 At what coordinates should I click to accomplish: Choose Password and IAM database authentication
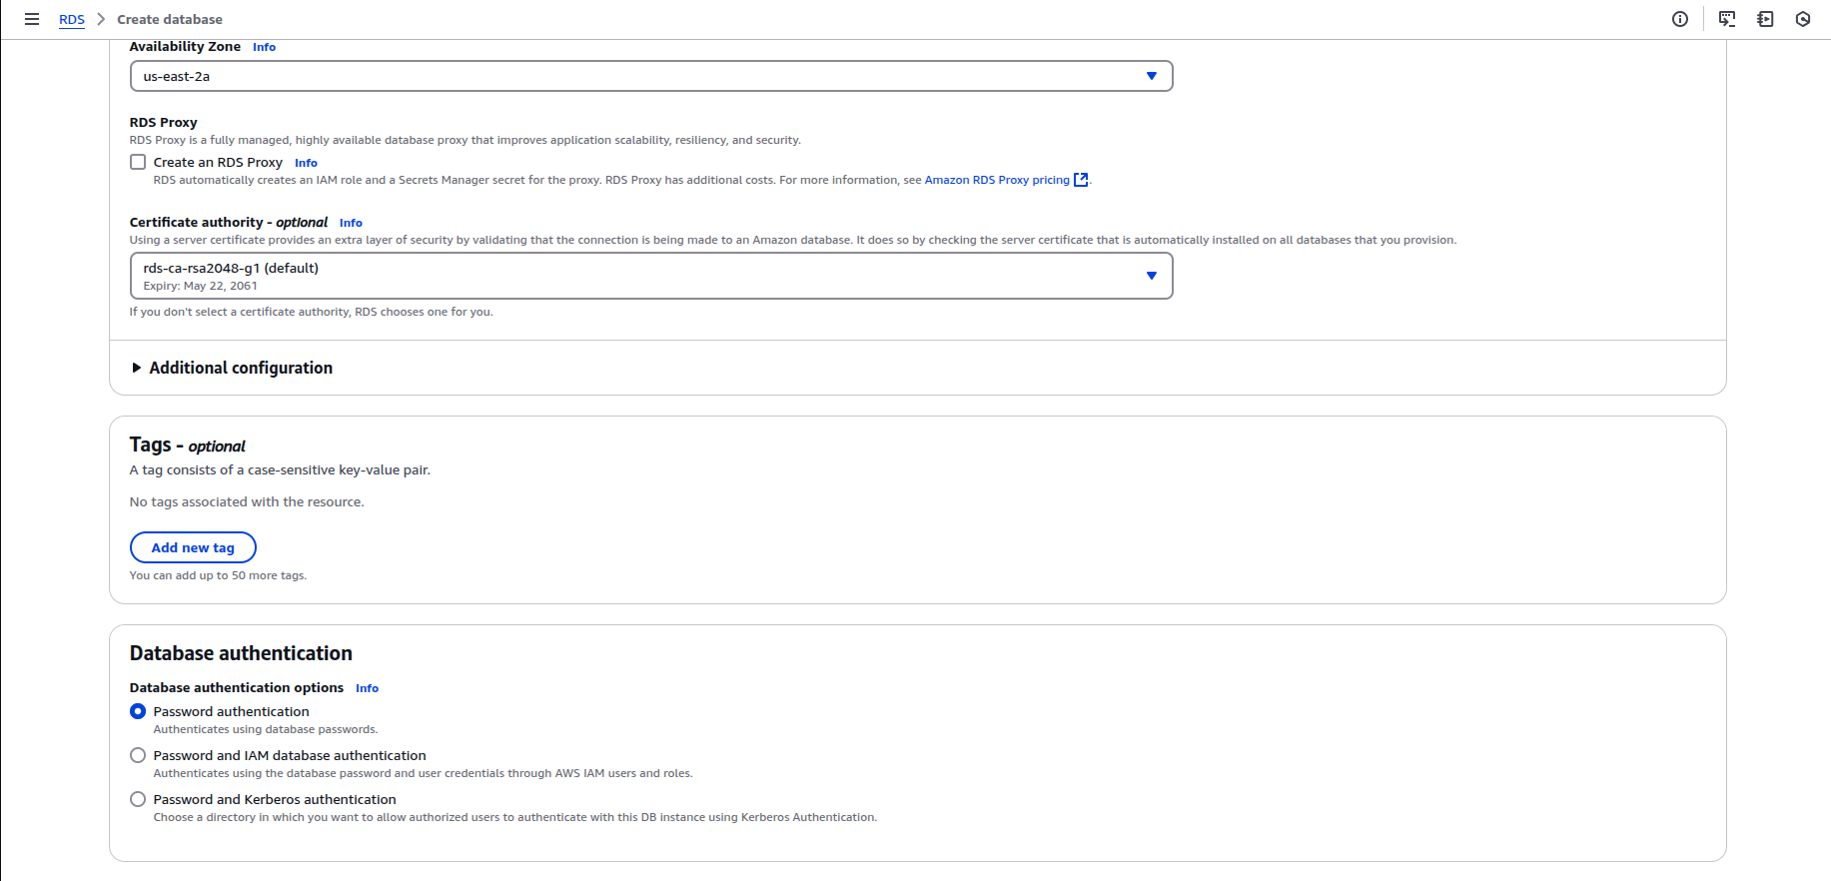click(138, 755)
